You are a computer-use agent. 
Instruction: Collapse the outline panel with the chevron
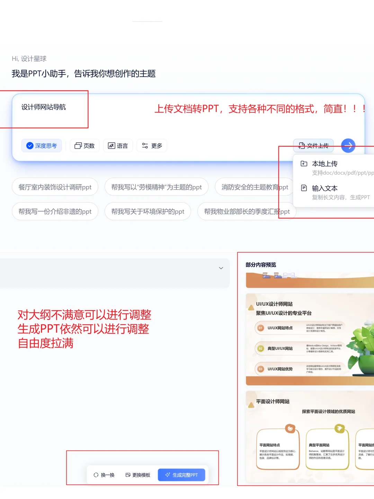(221, 268)
